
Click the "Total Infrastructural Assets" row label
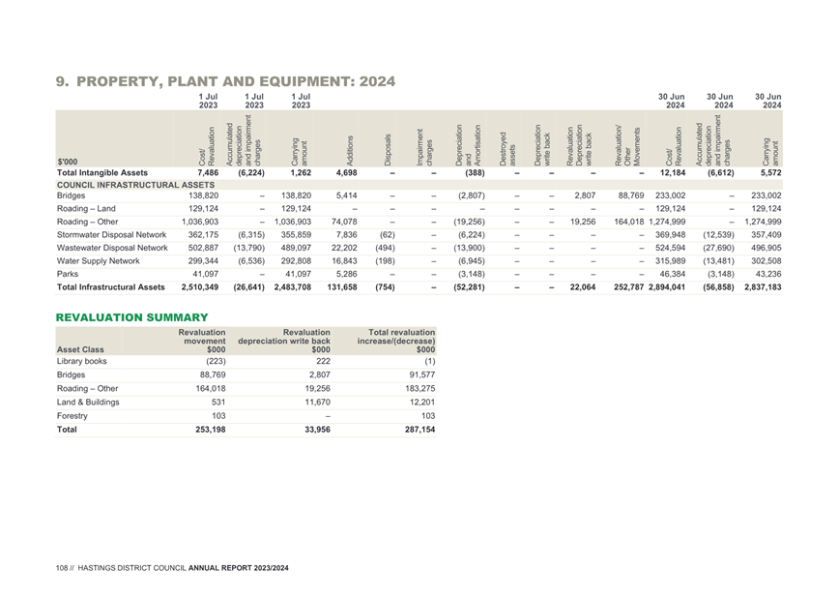pyautogui.click(x=111, y=287)
